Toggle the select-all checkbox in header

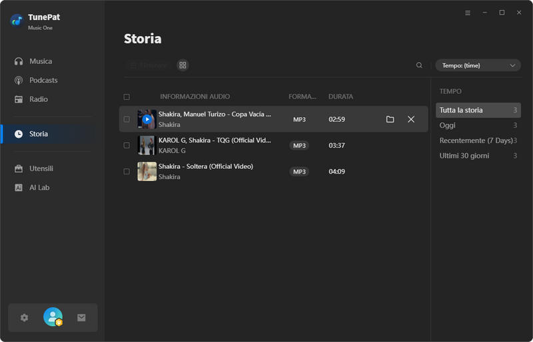point(127,97)
